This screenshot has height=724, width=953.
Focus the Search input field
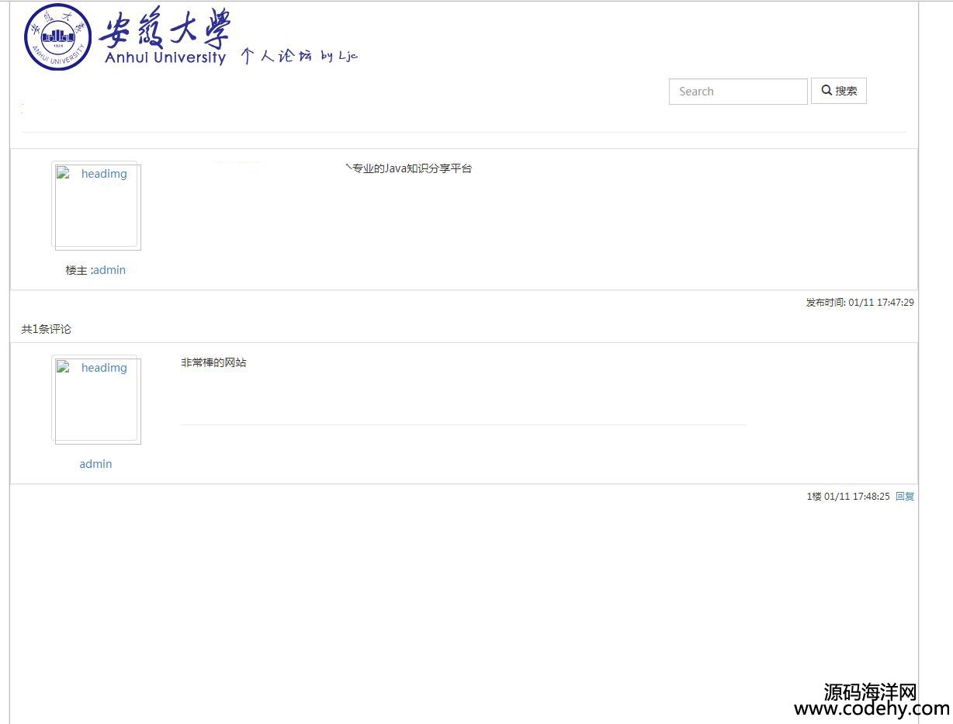(x=737, y=92)
